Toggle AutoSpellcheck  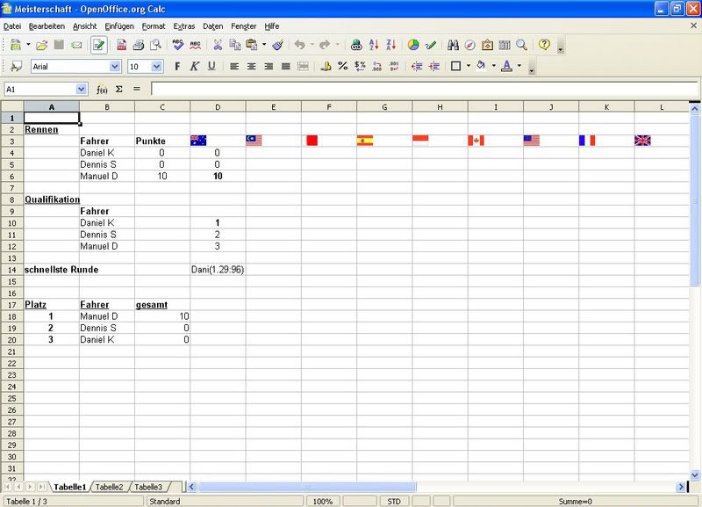(x=195, y=45)
